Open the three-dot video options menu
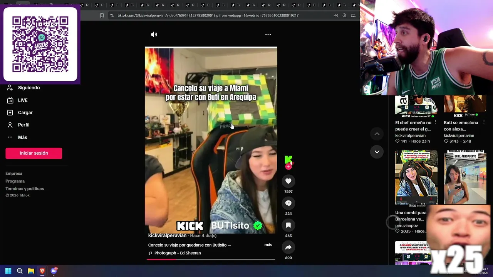Viewport: 493px width, 277px height. tap(268, 35)
